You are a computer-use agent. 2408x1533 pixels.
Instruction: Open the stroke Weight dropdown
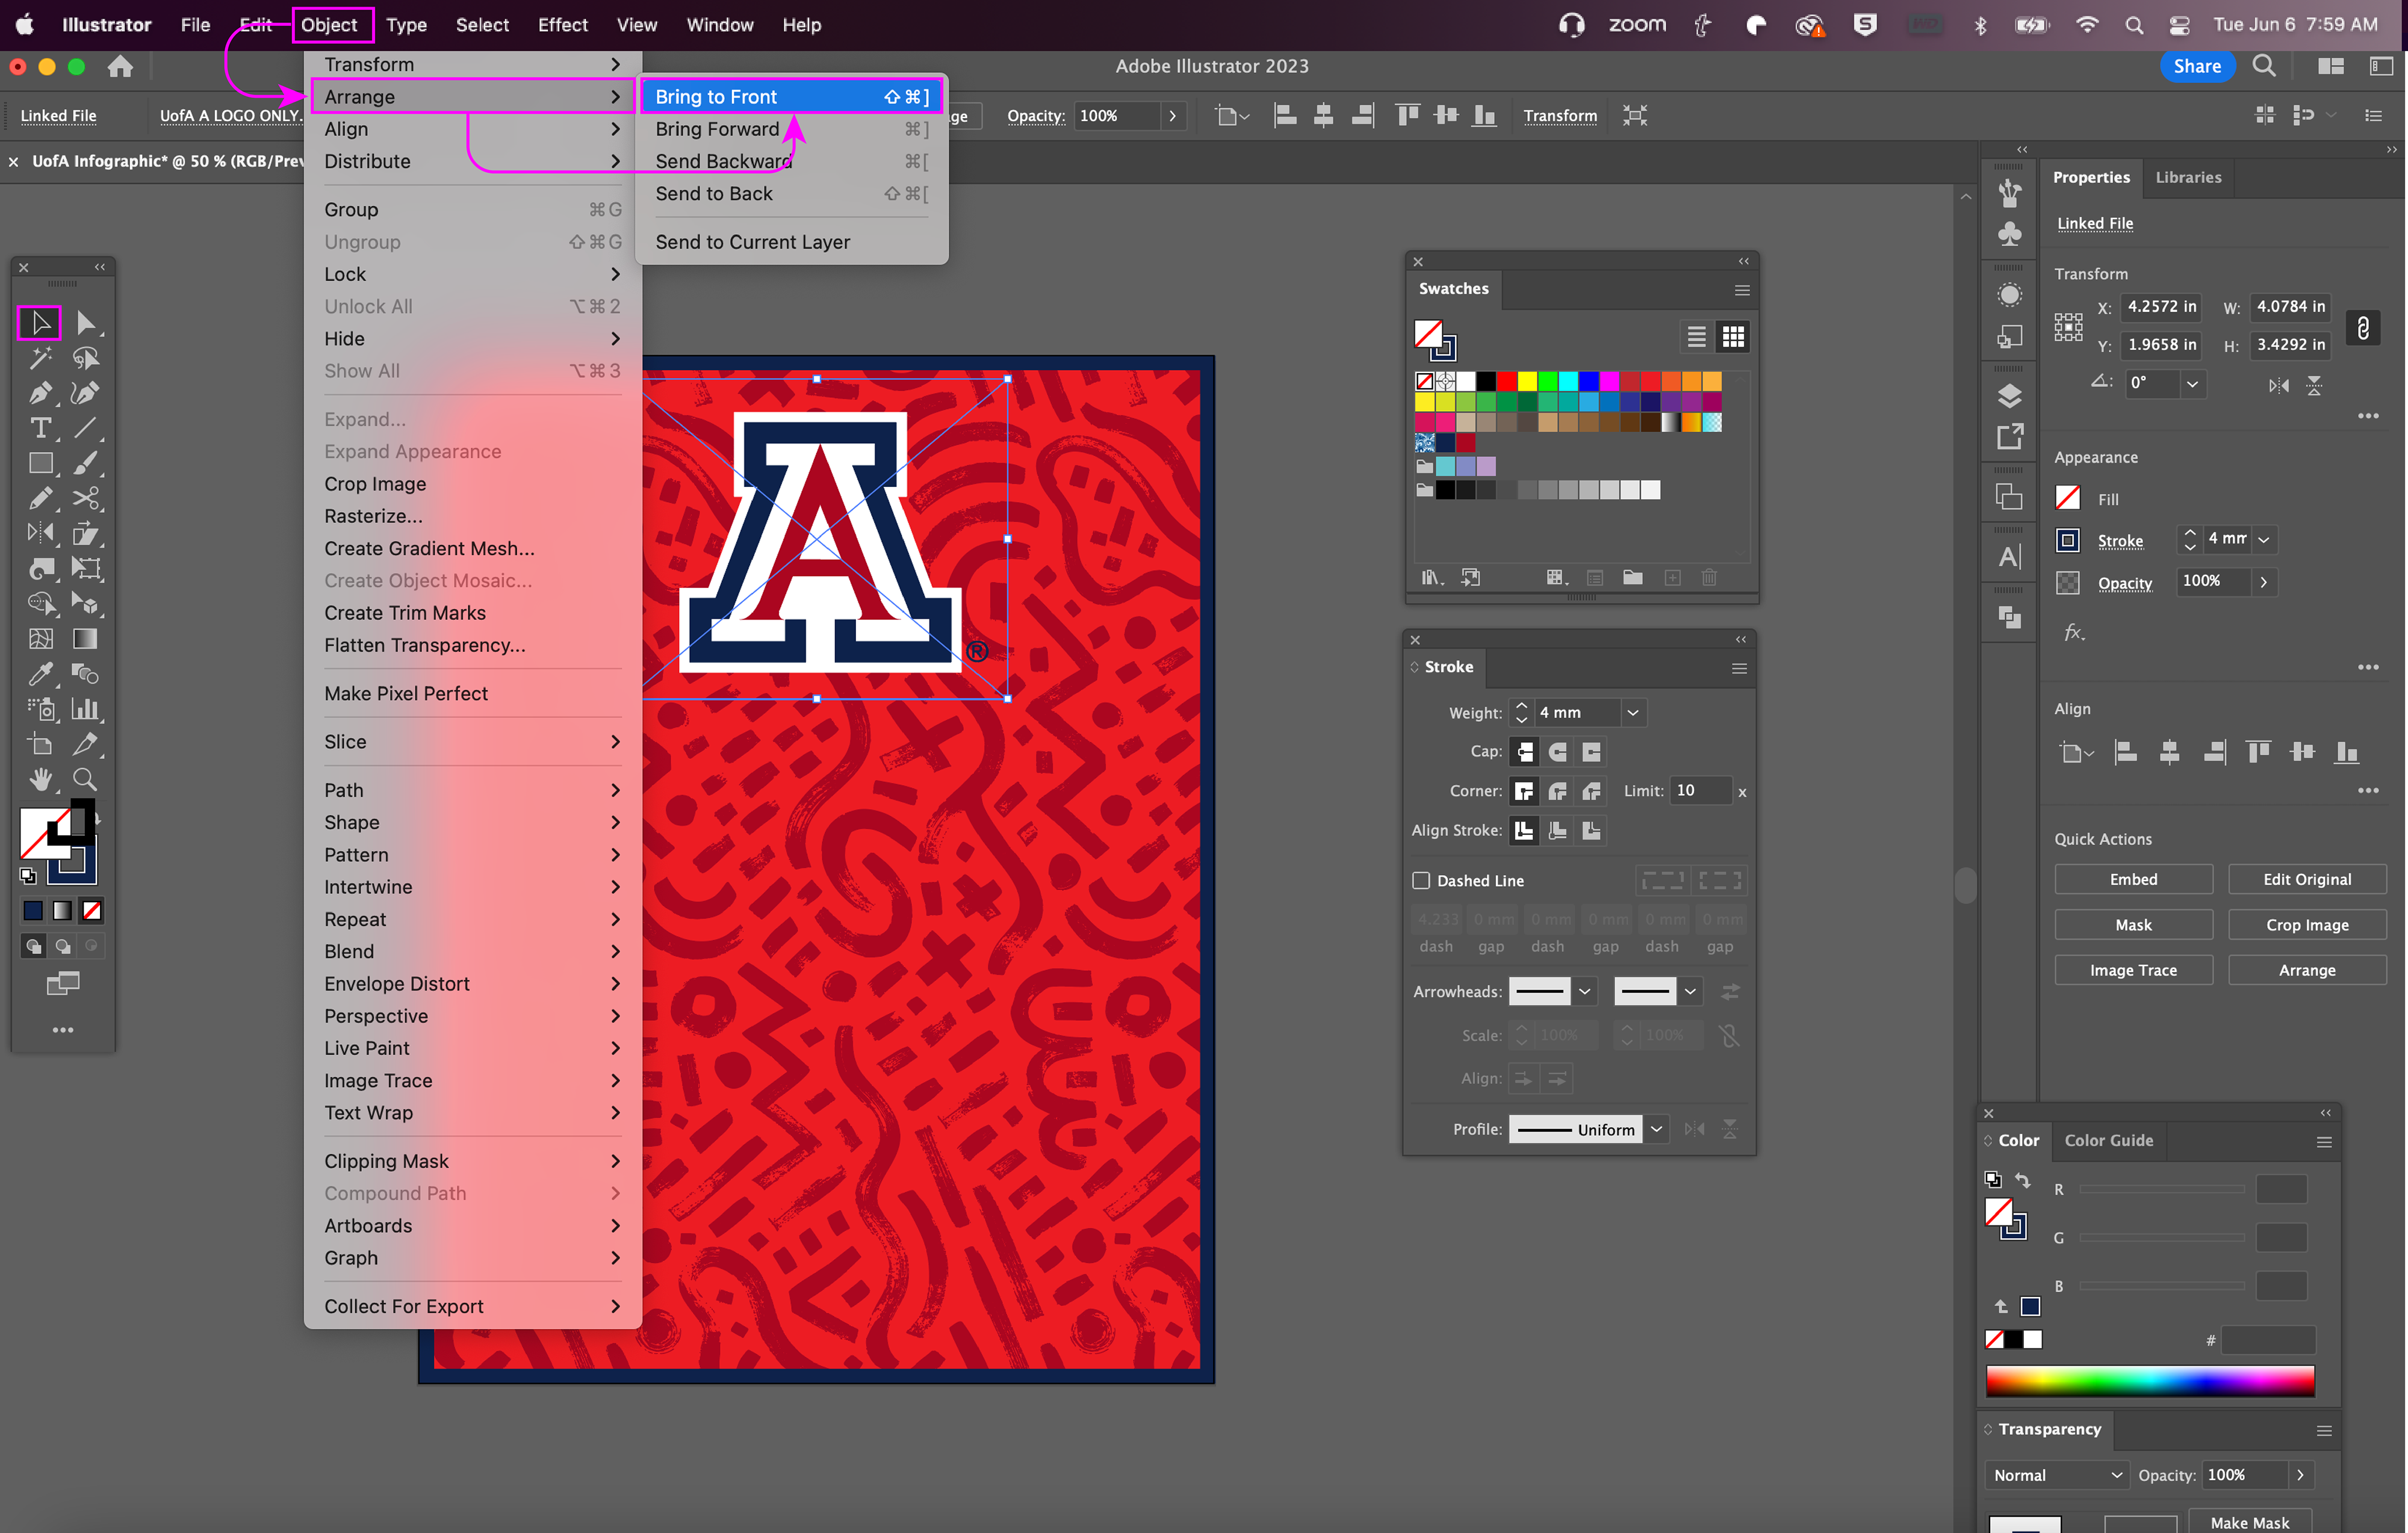point(1632,713)
